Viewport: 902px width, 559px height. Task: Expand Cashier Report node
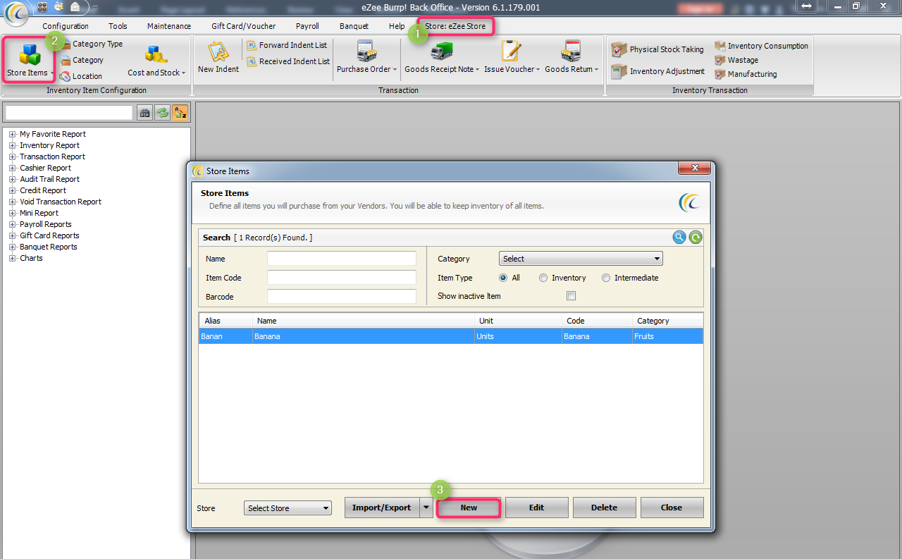(x=13, y=168)
